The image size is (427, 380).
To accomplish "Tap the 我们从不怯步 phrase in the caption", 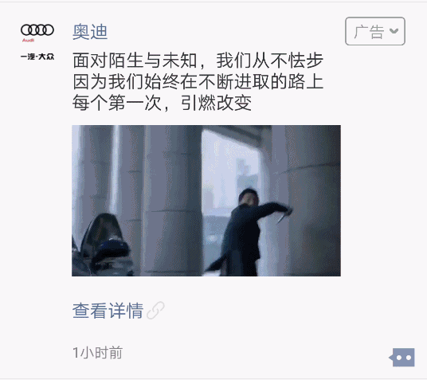I will tap(269, 61).
